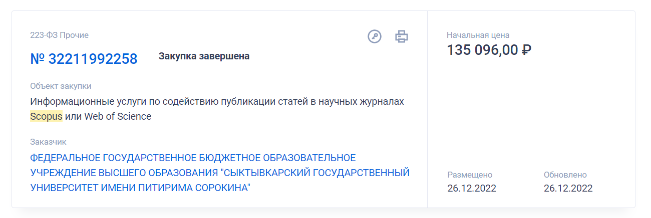Image resolution: width=651 pixels, height=218 pixels.
Task: Click the highlighted 'Scopus' keyword
Action: (46, 117)
